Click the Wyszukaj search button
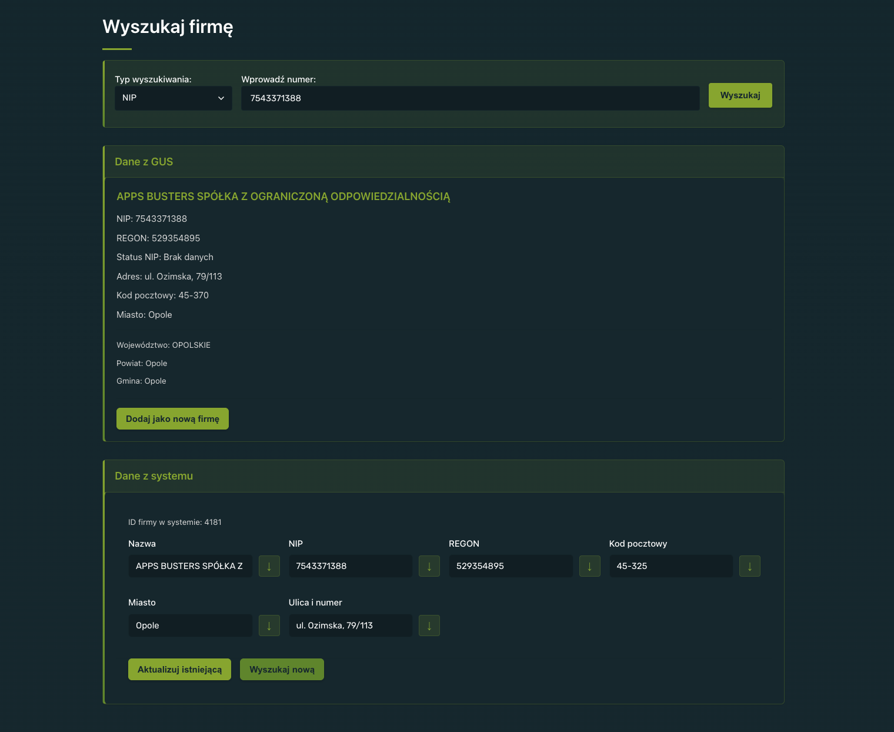Viewport: 894px width, 732px height. tap(740, 95)
